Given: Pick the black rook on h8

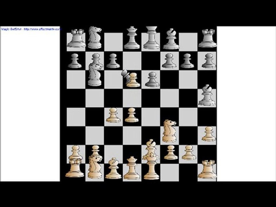Looking at the screenshot, I should point(208,38).
